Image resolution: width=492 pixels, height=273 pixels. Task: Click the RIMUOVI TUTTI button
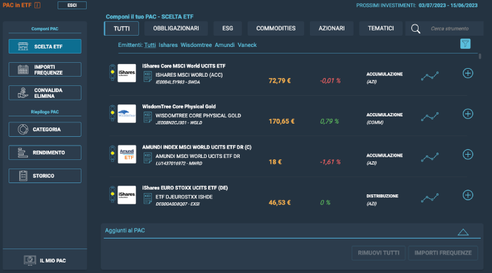pos(378,253)
